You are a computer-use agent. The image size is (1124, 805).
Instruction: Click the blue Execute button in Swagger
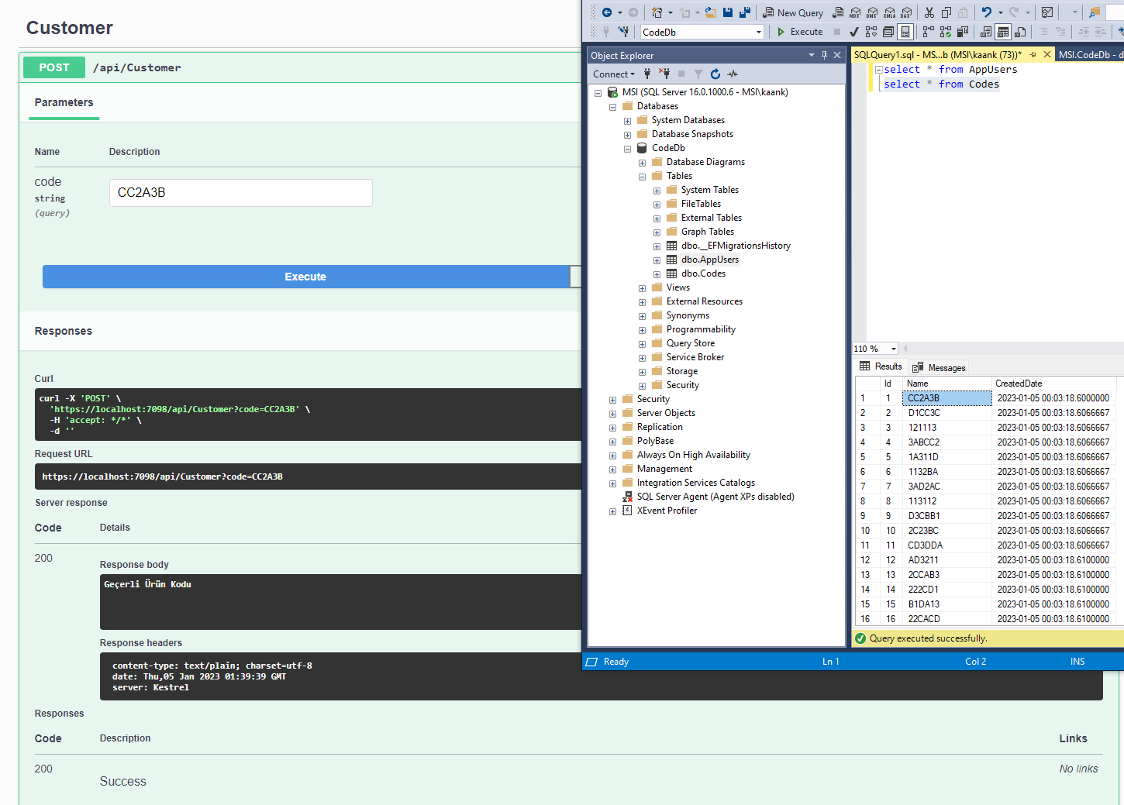click(x=305, y=277)
